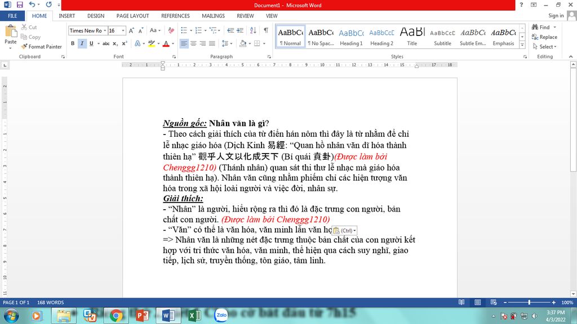Undo the last action

(32, 4)
